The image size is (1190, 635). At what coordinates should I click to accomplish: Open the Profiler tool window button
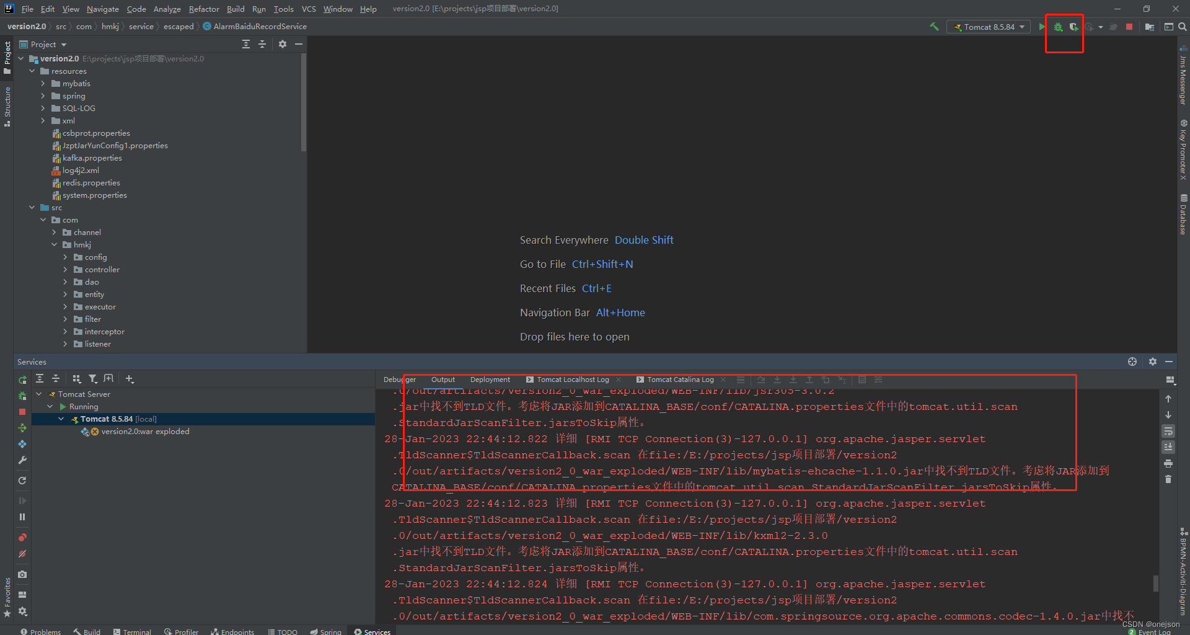(181, 631)
